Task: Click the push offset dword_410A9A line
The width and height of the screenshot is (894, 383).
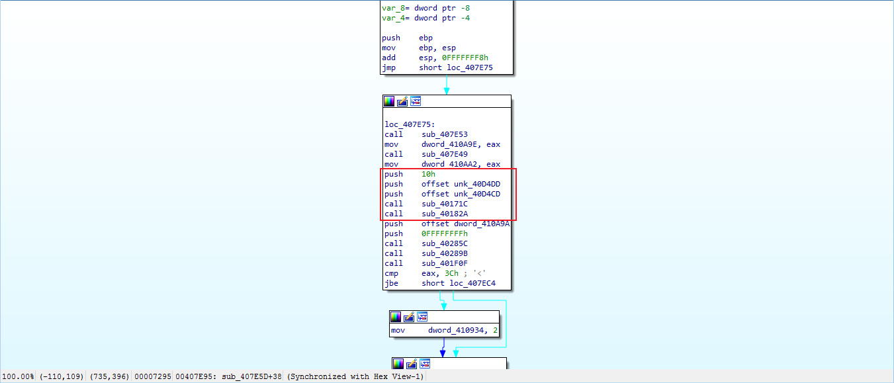Action: (447, 224)
